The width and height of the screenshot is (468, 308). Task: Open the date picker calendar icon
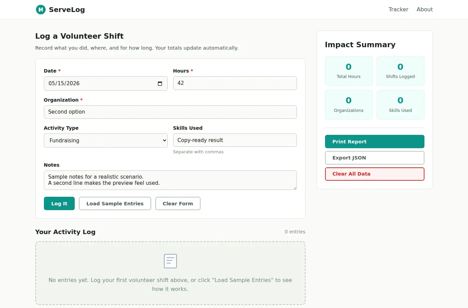[160, 84]
